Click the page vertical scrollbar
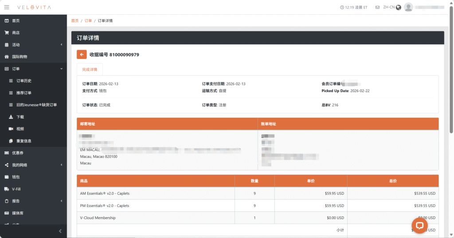 coord(451,69)
